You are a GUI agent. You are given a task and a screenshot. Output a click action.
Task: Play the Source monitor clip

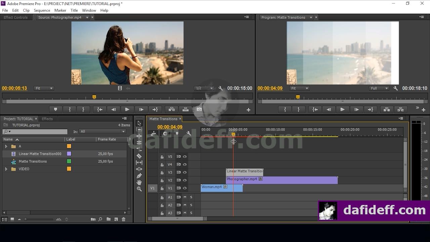click(x=127, y=109)
